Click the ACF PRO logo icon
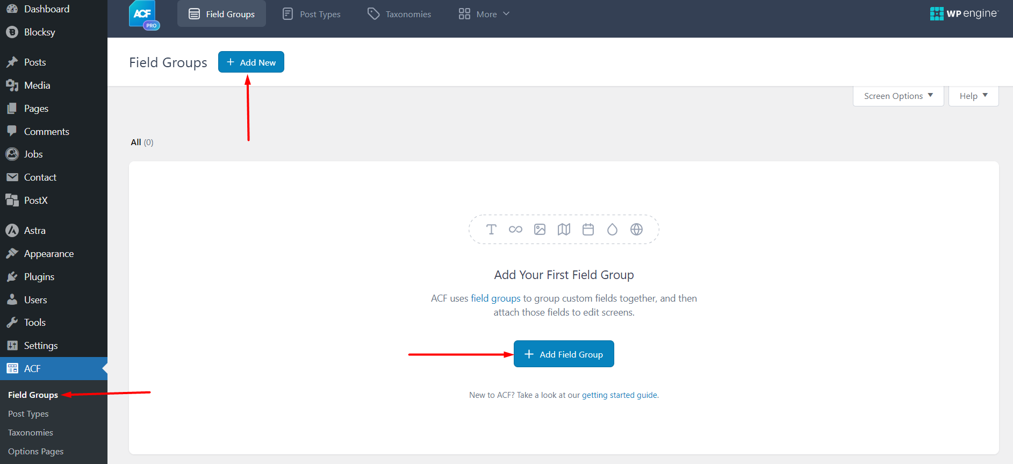1013x464 pixels. (143, 15)
